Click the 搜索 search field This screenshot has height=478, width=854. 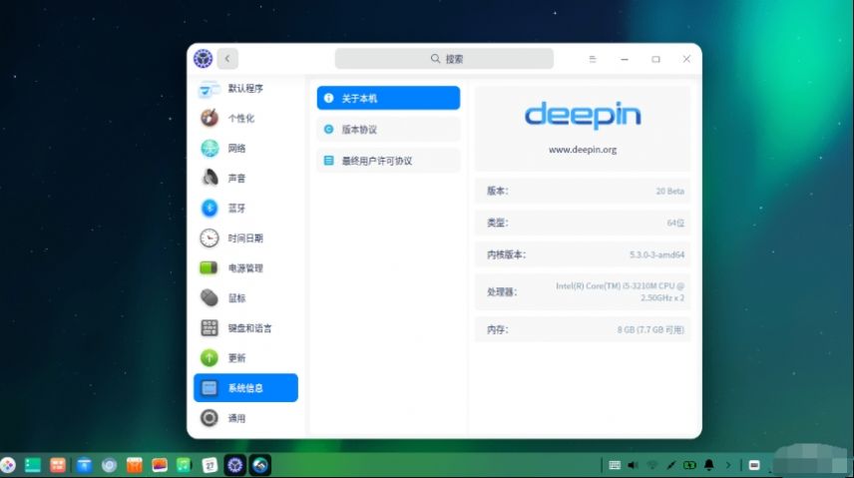click(x=444, y=59)
